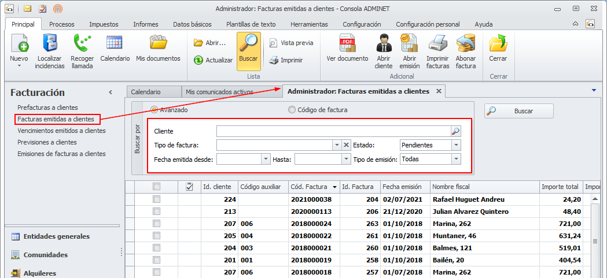Toggle the header select-all checkbox

156,187
